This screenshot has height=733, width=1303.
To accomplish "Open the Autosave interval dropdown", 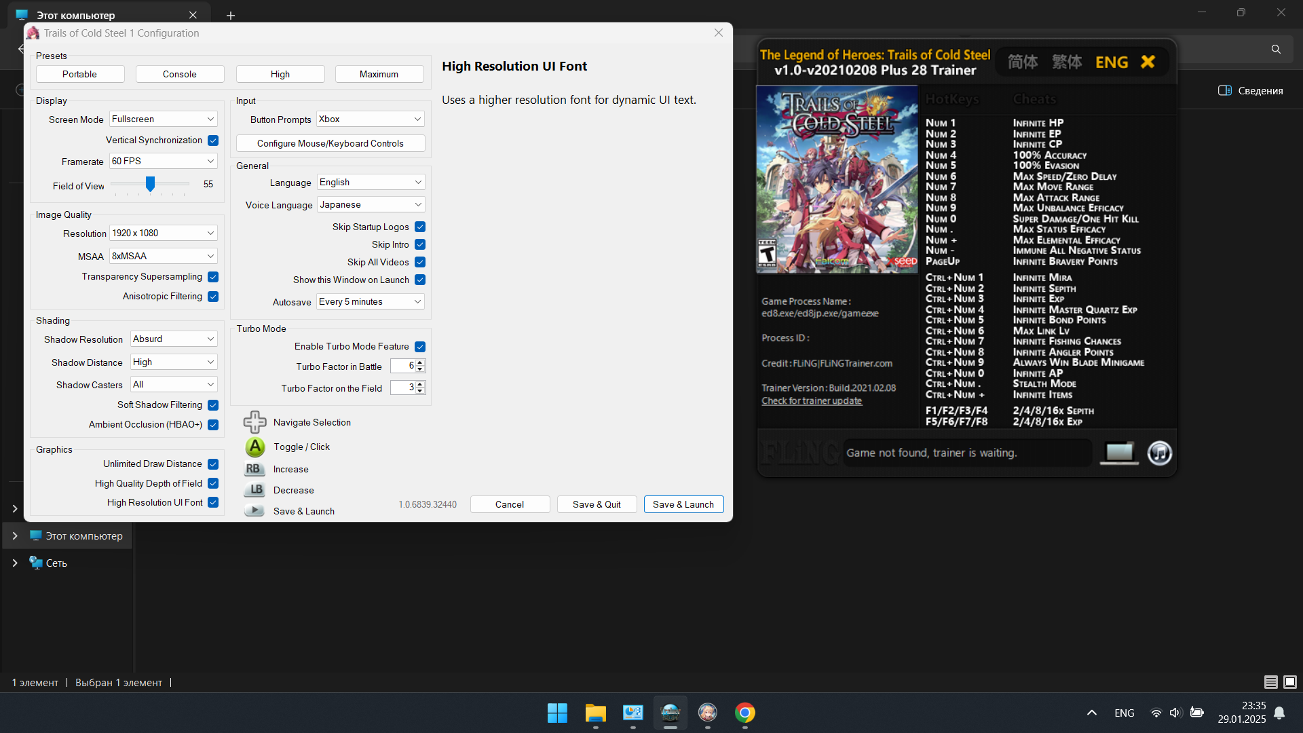I will 371,301.
